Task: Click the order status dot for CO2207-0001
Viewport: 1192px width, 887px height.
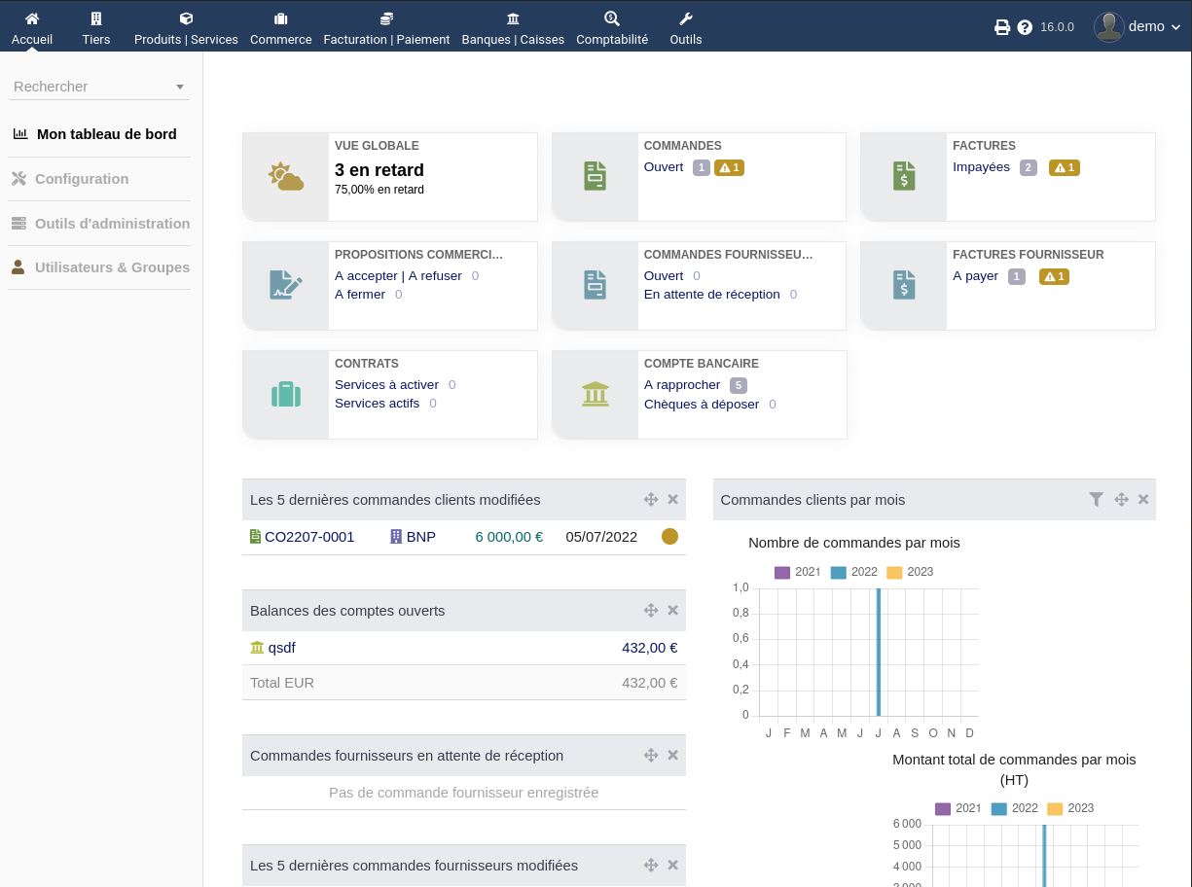Action: click(x=669, y=536)
